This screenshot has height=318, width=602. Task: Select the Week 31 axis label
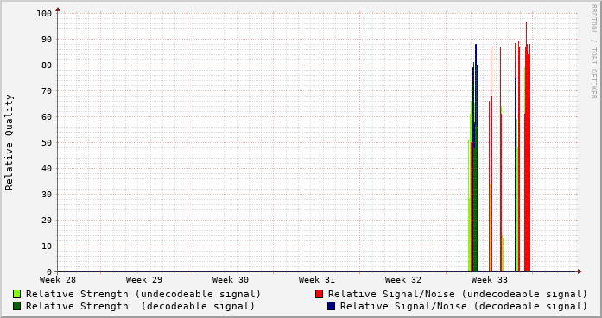317,280
